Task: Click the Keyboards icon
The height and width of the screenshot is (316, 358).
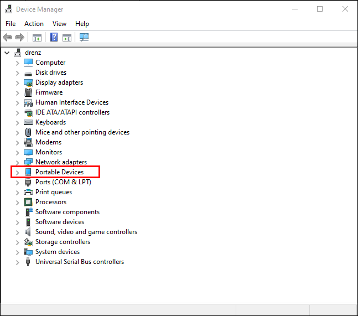Action: tap(28, 122)
